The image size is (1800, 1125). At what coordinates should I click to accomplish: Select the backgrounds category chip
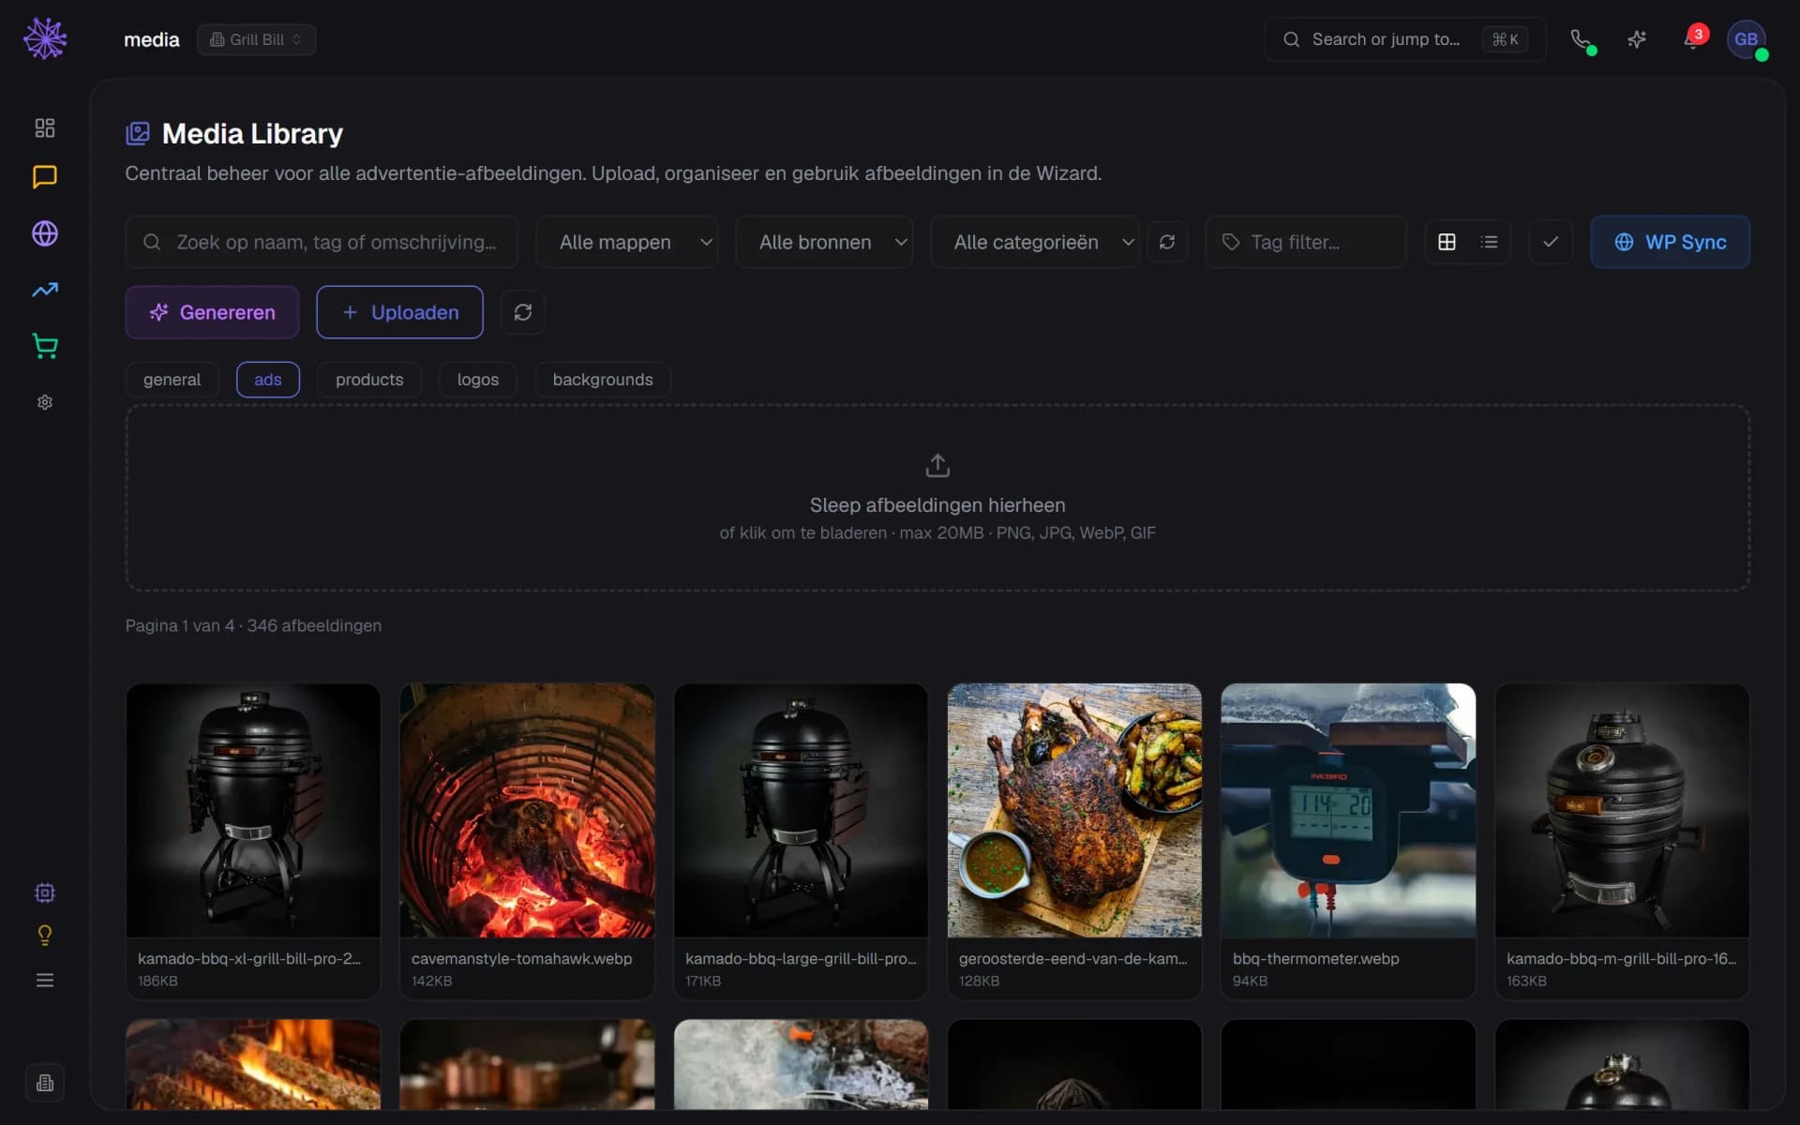603,380
